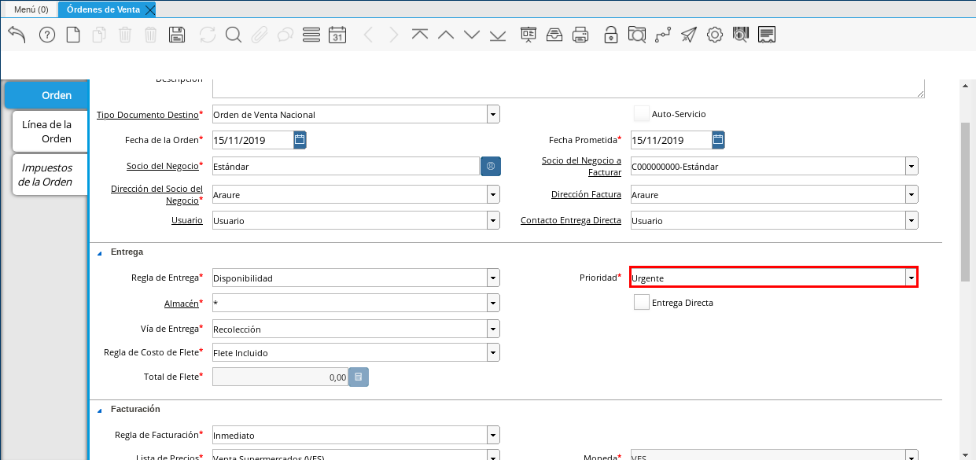Create a new record with the blank page icon
Image resolution: width=976 pixels, height=460 pixels.
73,35
